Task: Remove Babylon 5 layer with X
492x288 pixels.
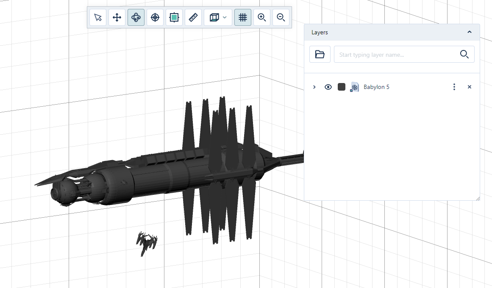Action: click(469, 87)
